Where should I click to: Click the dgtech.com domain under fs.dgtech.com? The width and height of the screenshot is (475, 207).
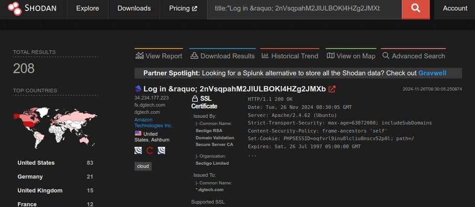[147, 112]
